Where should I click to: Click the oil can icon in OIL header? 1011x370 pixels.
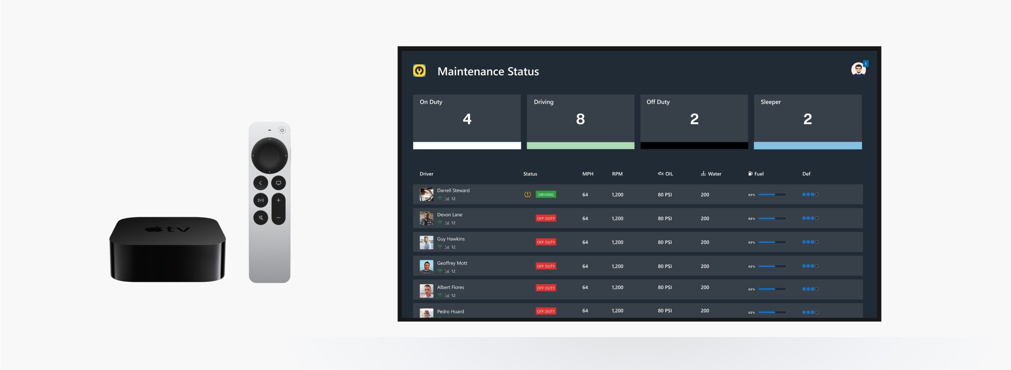pos(660,174)
